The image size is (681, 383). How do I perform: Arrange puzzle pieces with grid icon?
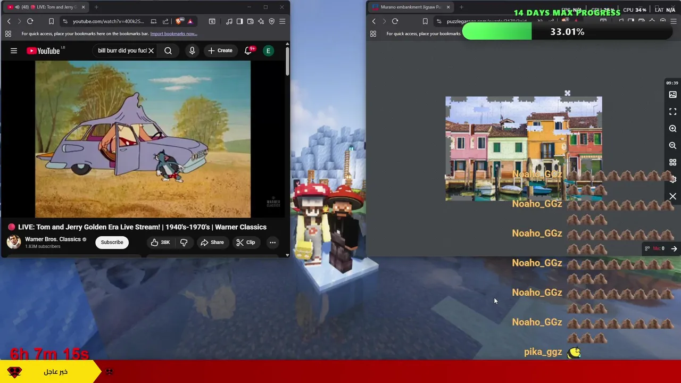tap(672, 163)
